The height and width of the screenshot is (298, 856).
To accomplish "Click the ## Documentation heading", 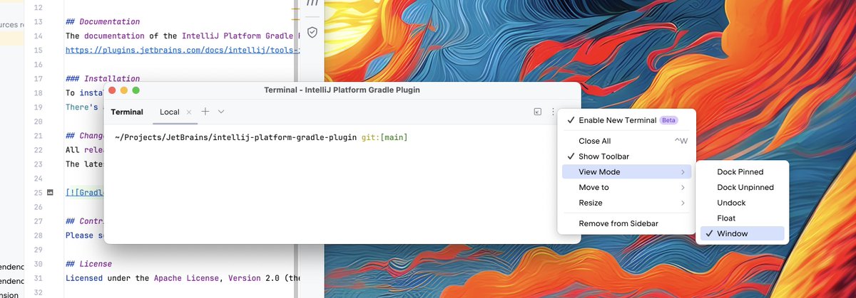I will [103, 22].
